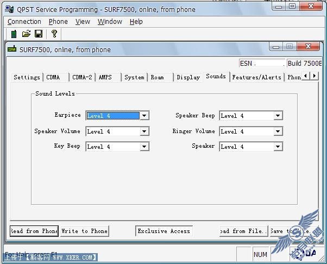Expand the Earpiece level dropdown
The width and height of the screenshot is (327, 264).
144,116
